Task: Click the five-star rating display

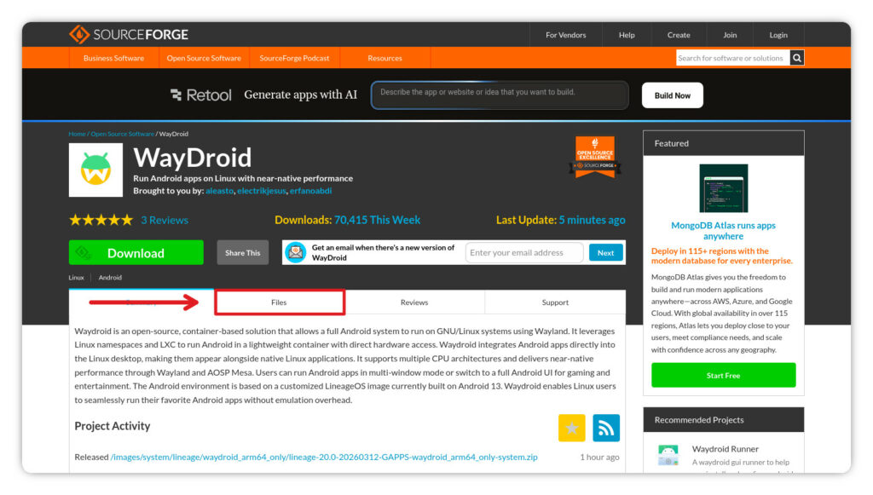Action: click(101, 220)
